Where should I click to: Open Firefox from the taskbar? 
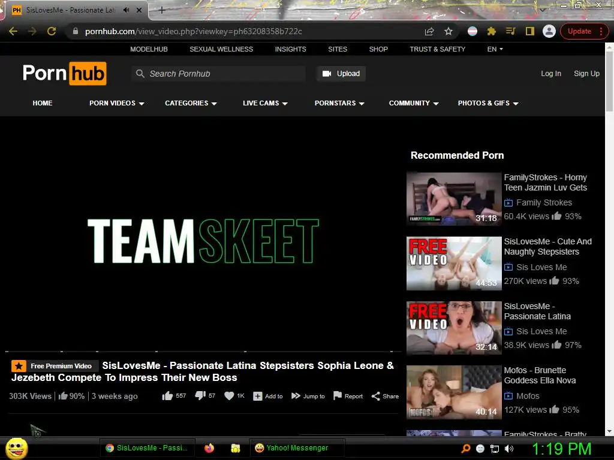tap(209, 448)
